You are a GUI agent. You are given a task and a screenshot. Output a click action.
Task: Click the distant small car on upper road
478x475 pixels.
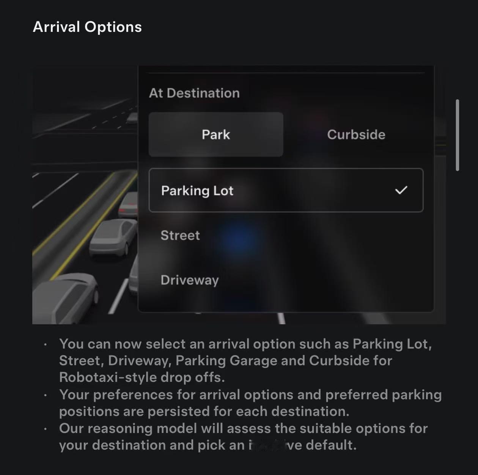tap(132, 118)
